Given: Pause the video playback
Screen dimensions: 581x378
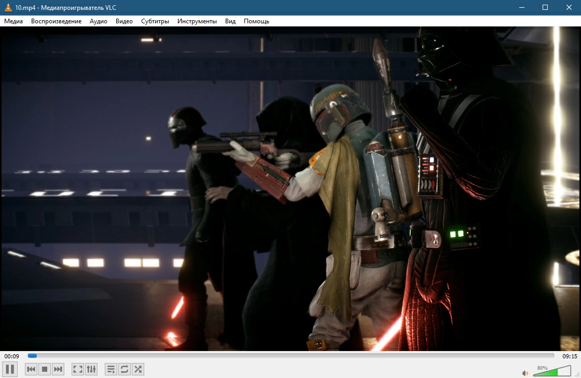Looking at the screenshot, I should 10,369.
